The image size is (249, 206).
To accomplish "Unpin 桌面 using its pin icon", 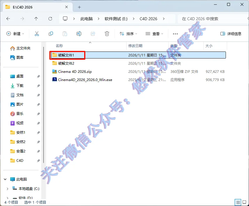I will 38,76.
